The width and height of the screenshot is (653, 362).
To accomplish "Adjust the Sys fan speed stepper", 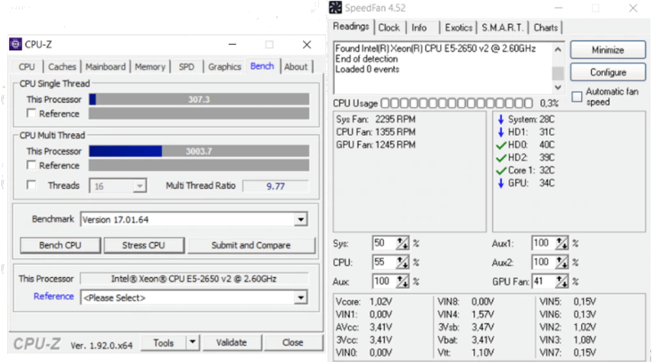I will pyautogui.click(x=402, y=243).
